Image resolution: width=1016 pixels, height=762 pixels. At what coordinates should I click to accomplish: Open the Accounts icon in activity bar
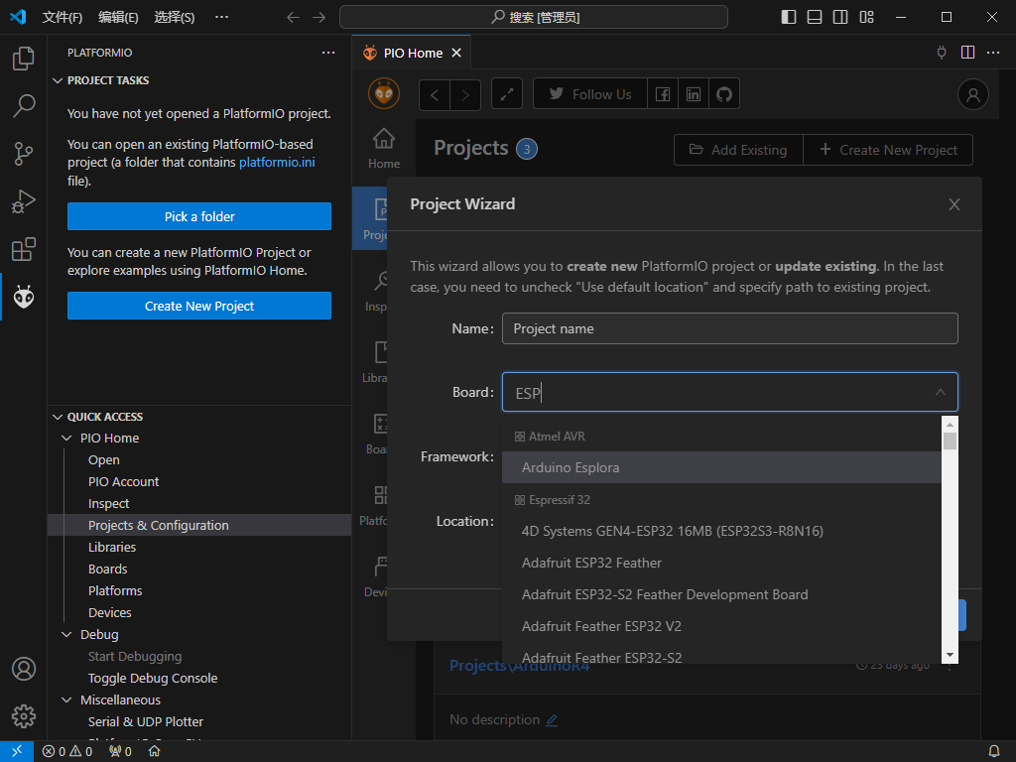tap(24, 669)
